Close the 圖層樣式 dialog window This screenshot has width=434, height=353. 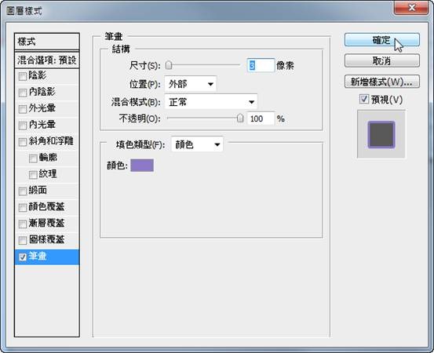411,7
